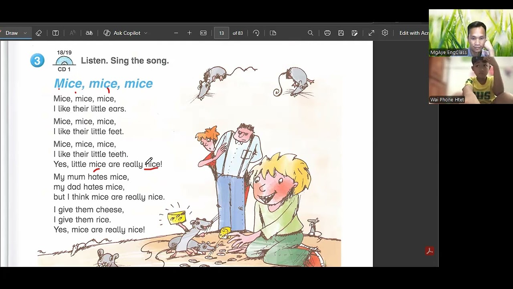Click the lyric "I give them rice."
The width and height of the screenshot is (513, 289).
tap(82, 220)
